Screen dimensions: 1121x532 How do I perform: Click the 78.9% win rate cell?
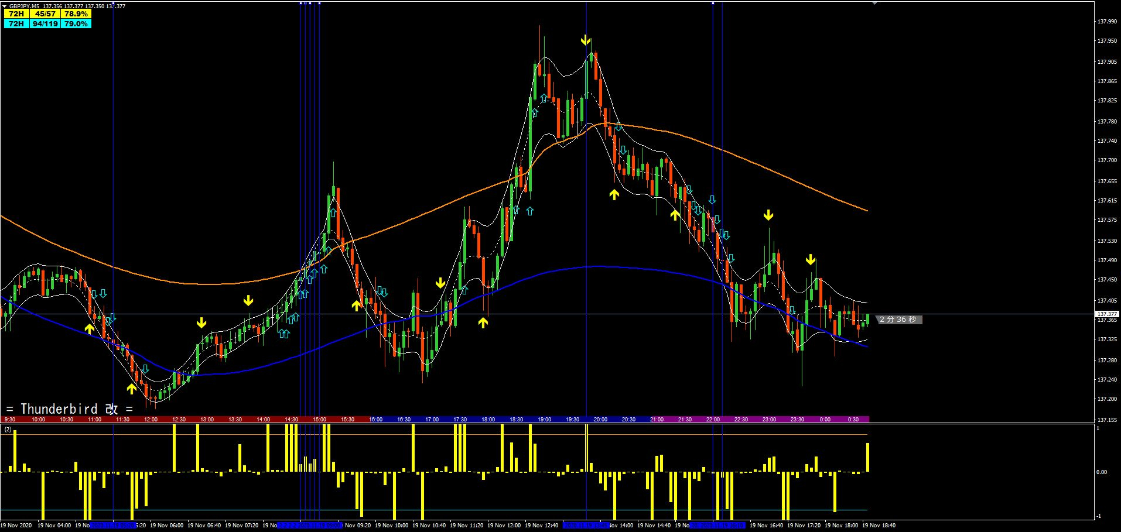[x=76, y=14]
